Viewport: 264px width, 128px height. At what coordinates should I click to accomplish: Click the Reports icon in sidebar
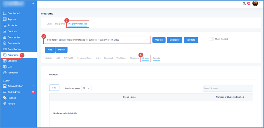coord(5,19)
